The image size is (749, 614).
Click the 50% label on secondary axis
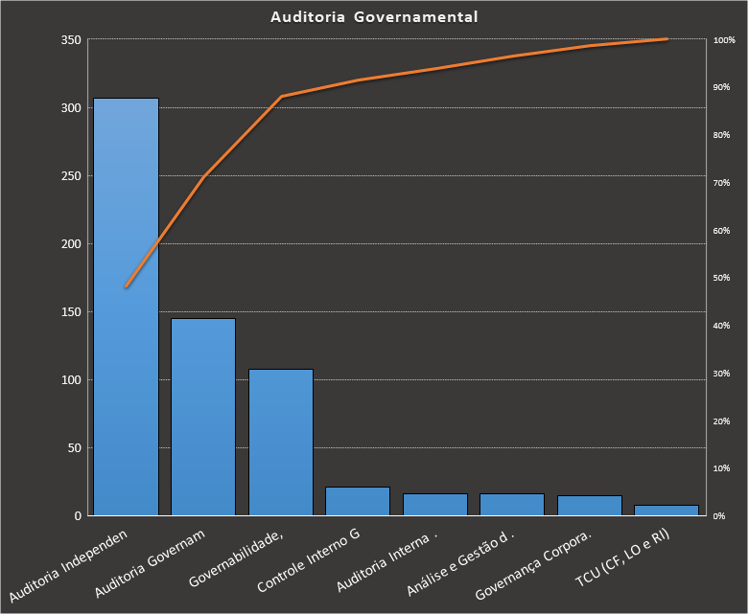coord(721,278)
